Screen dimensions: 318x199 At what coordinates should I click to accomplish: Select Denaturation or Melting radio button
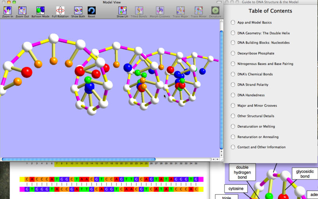click(x=233, y=126)
